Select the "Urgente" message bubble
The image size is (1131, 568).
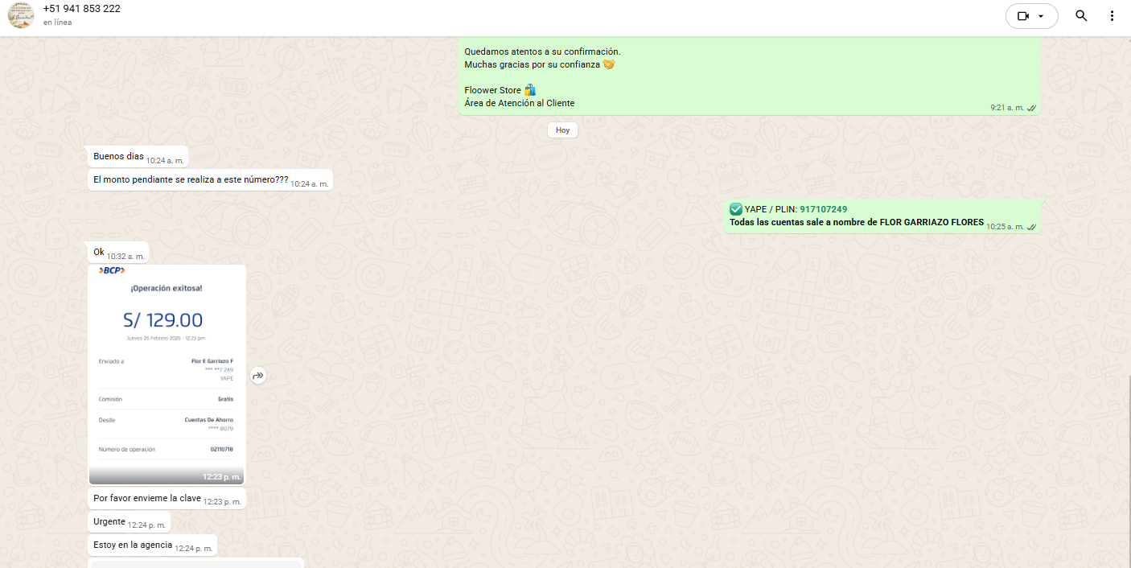[x=110, y=521]
